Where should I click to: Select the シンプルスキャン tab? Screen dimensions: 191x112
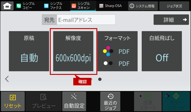(83, 6)
